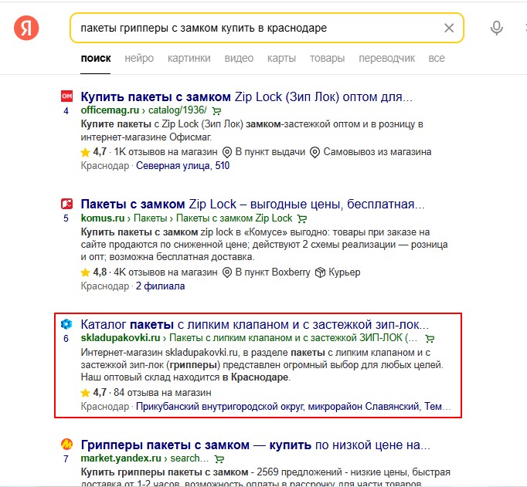The width and height of the screenshot is (527, 487).
Task: Activate voice search microphone icon
Action: coord(496,28)
